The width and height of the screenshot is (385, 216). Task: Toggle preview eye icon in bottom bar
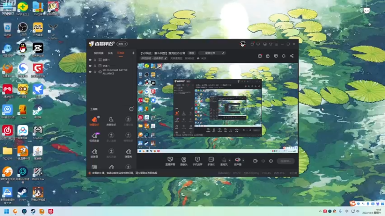[263, 161]
